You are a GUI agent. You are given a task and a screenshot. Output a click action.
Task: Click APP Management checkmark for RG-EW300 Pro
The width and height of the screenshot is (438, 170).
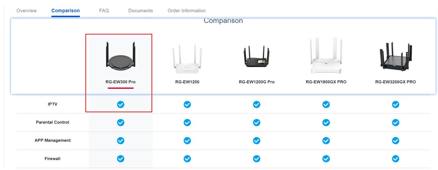[x=121, y=141]
